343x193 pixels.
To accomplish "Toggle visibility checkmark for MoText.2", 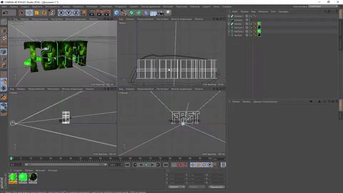I will 251,27.
